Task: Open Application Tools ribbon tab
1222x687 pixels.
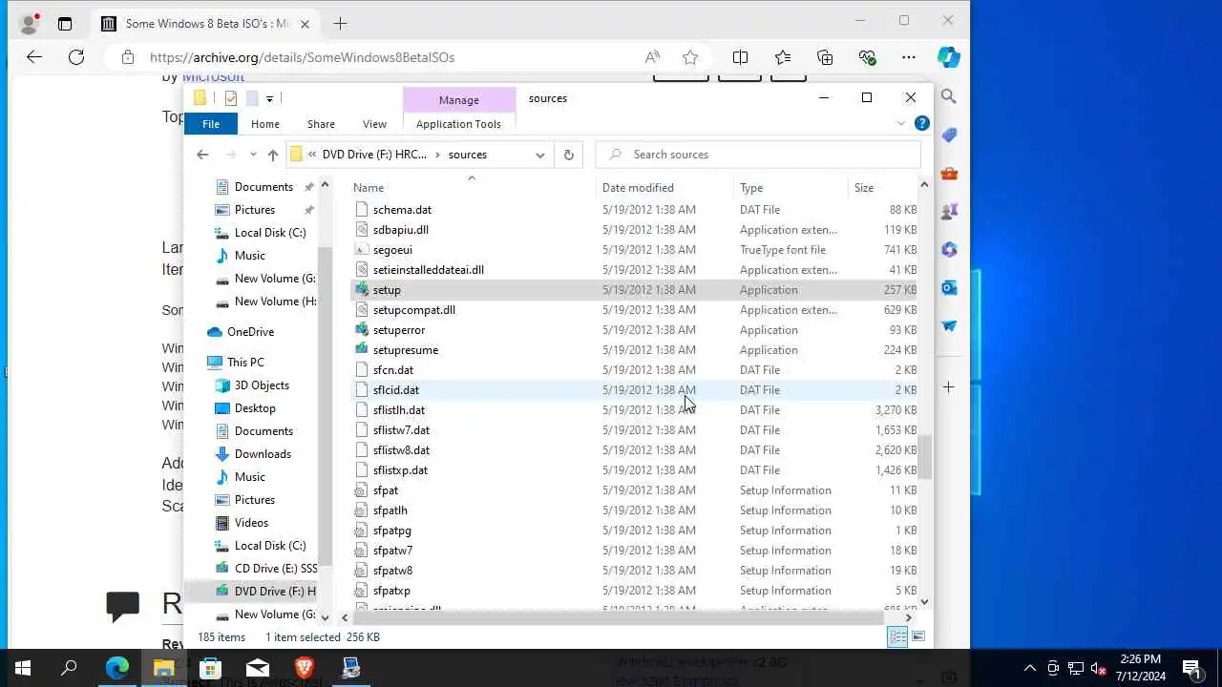Action: point(458,124)
